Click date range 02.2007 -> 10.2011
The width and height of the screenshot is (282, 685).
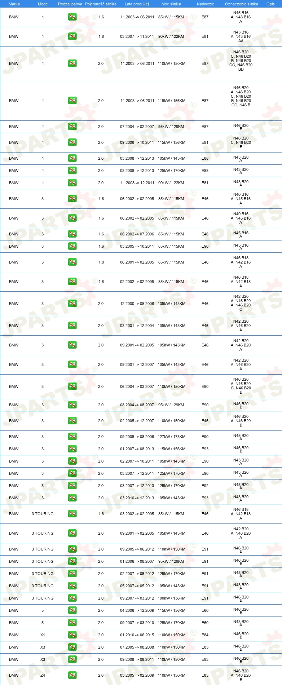pyautogui.click(x=137, y=461)
